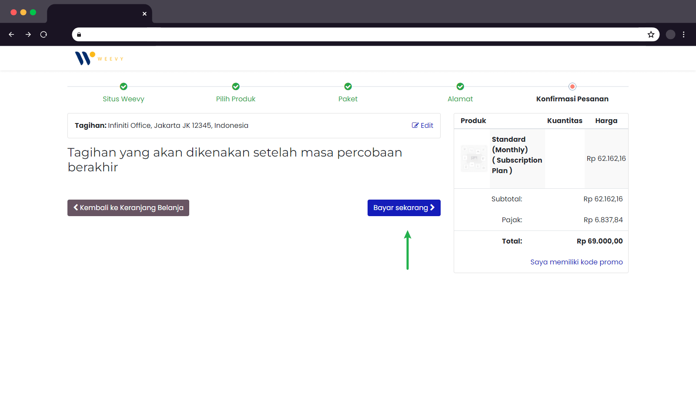Click the chevron inside Bayar sekarang button
The image size is (696, 414).
(433, 207)
